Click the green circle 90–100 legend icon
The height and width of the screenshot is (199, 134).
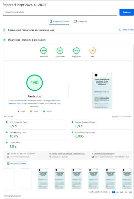coord(44,111)
